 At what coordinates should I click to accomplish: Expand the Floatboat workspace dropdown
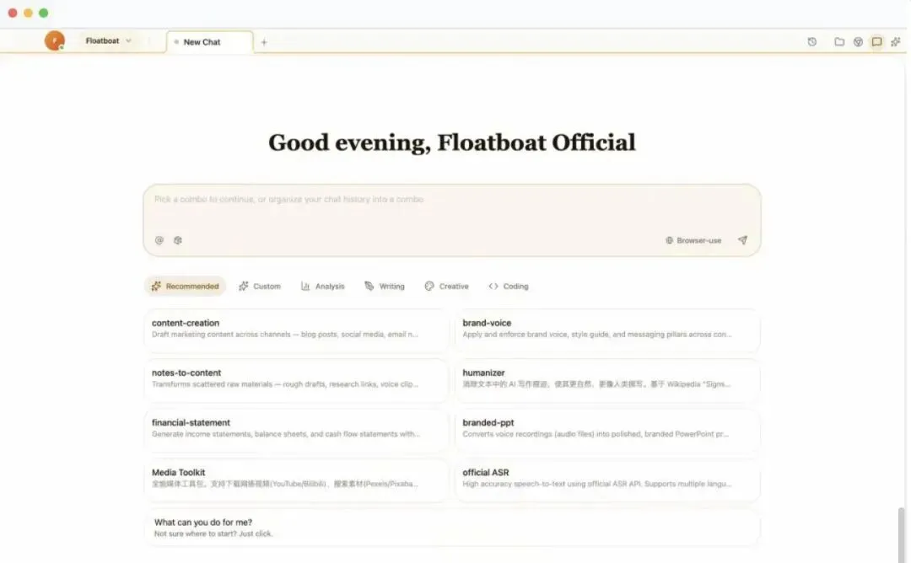[108, 40]
